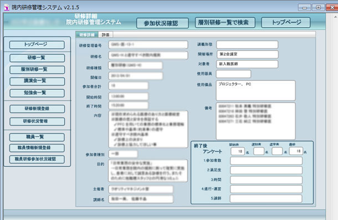The image size is (338, 220).
Task: Open 職員研修参加状況確認 in the sidebar
Action: (37, 159)
